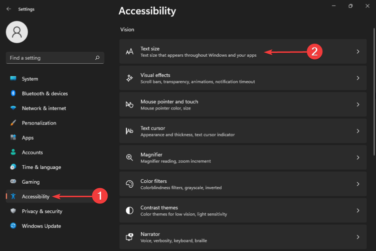Expand the Text size setting chevron
This screenshot has width=376, height=251.
(x=358, y=52)
